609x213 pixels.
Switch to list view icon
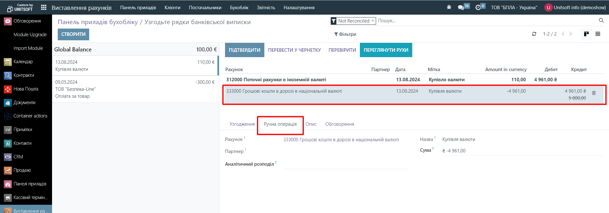[598, 34]
